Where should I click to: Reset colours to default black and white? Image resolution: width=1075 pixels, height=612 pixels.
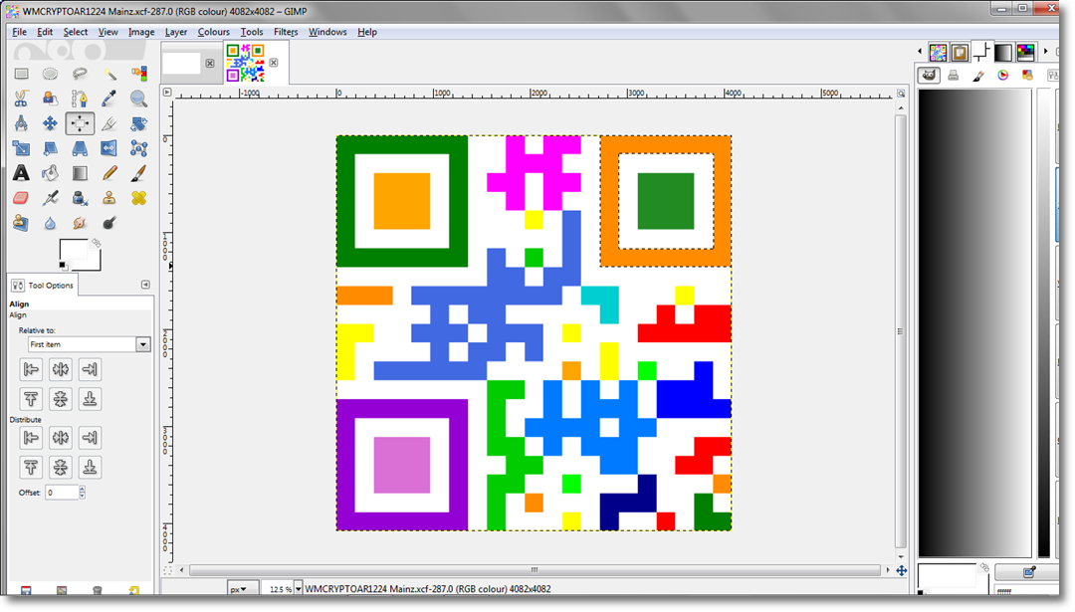coord(63,266)
